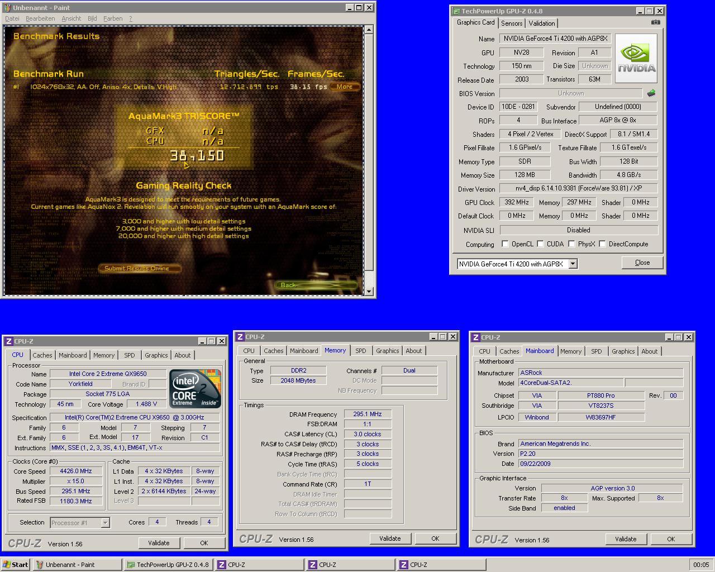Click Validate in CPU-Z CPU window
Screen dimensions: 715x572
[x=159, y=543]
